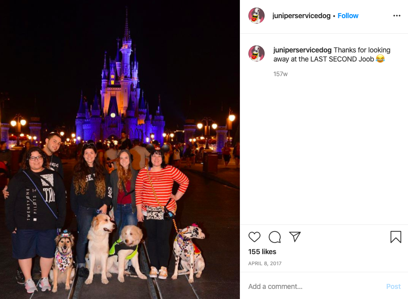Open the username link in the caption
This screenshot has height=299, width=408.
(x=302, y=50)
